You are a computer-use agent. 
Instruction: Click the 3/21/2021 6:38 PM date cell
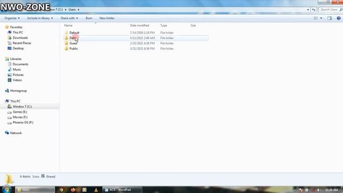point(142,49)
